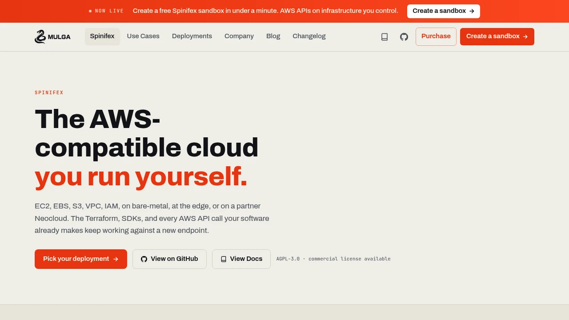
Task: Choose the View on GitHub button
Action: pos(169,259)
